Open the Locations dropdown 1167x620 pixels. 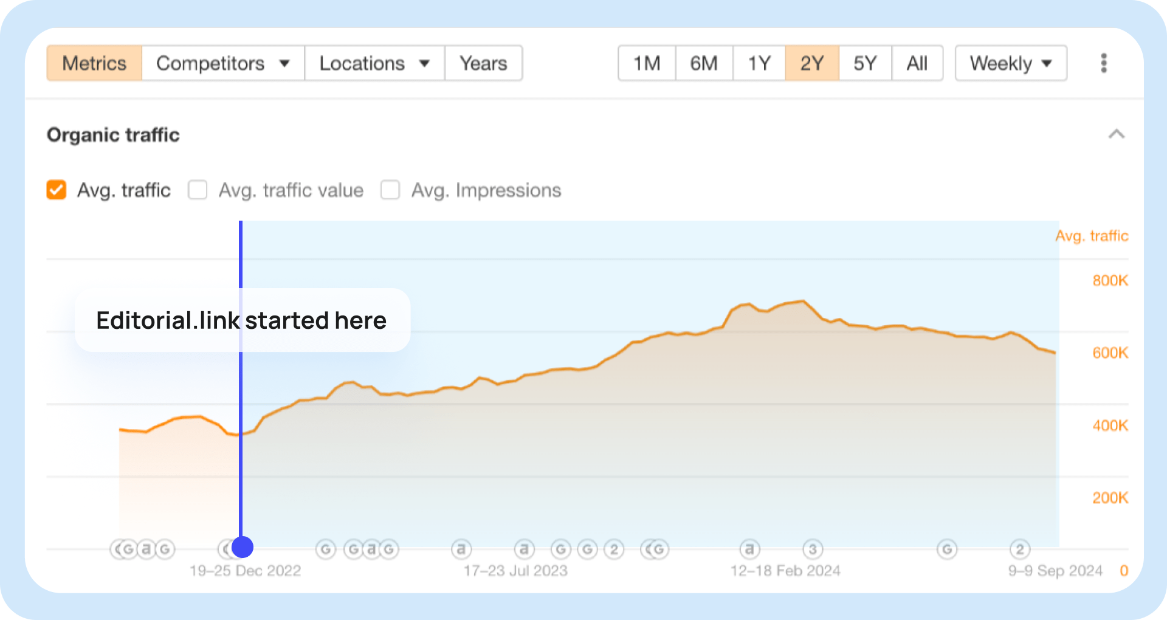click(x=374, y=63)
